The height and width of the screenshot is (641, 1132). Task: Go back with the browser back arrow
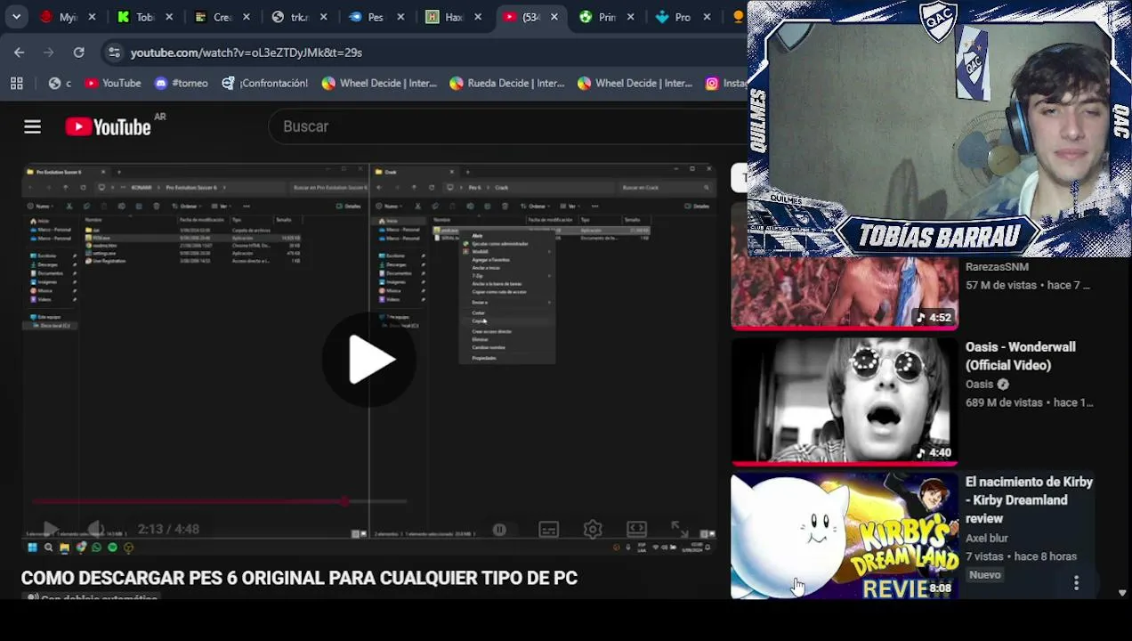[x=19, y=53]
